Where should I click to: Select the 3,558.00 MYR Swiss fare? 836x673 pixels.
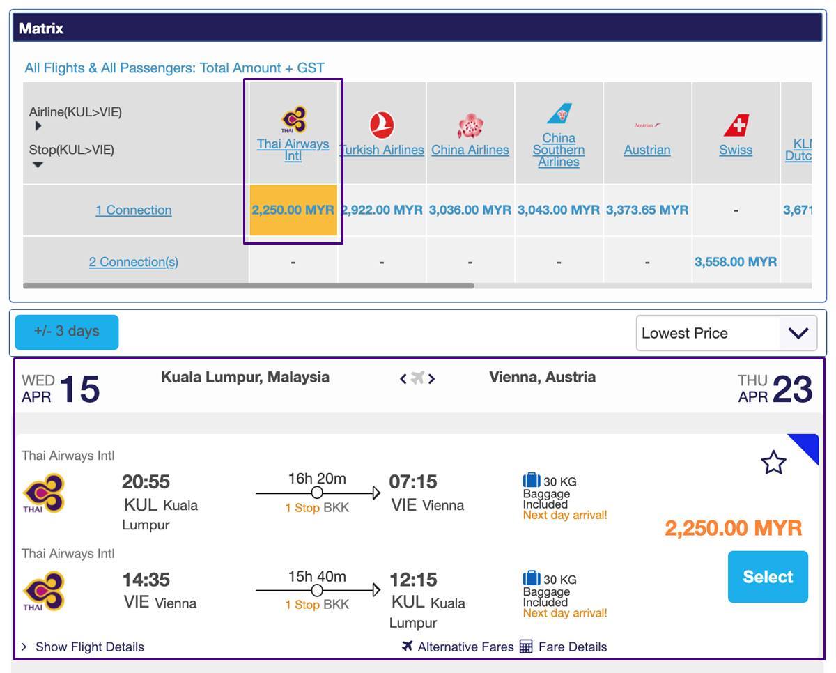point(736,262)
